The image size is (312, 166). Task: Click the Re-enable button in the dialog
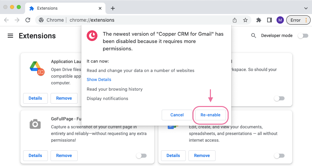click(x=210, y=115)
